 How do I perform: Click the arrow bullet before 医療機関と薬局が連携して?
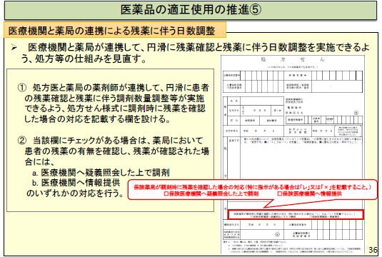click(14, 48)
